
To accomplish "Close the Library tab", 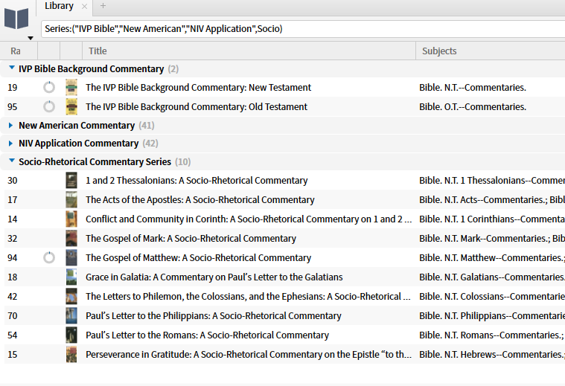I will (84, 6).
